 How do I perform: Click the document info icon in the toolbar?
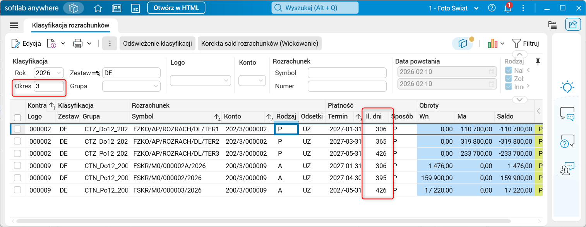click(x=52, y=43)
